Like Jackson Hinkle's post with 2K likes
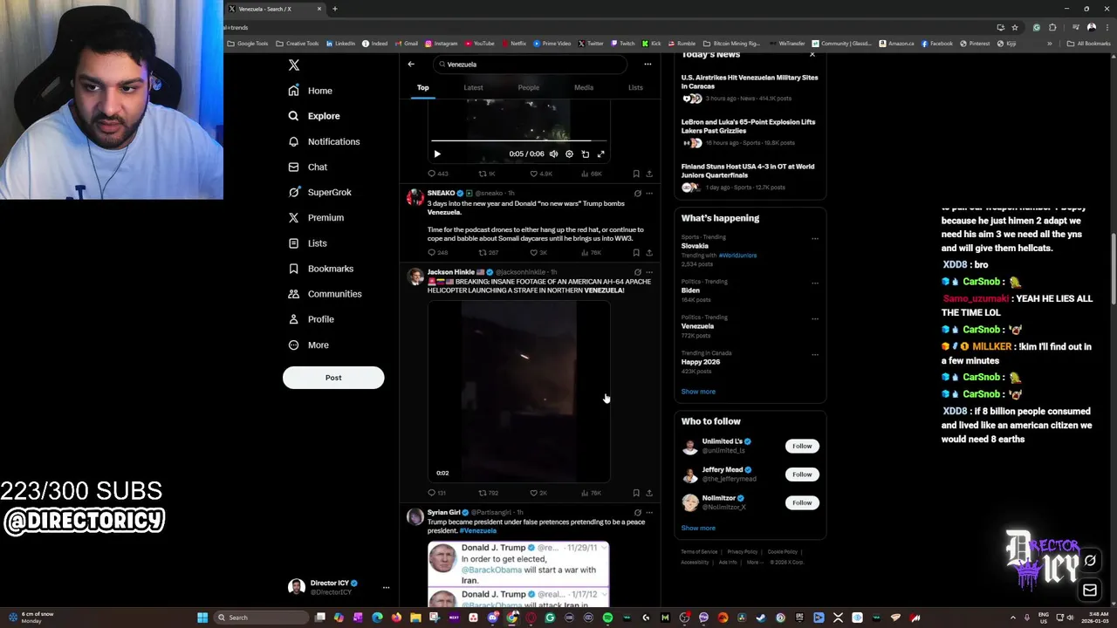Viewport: 1117px width, 628px height. (x=538, y=493)
